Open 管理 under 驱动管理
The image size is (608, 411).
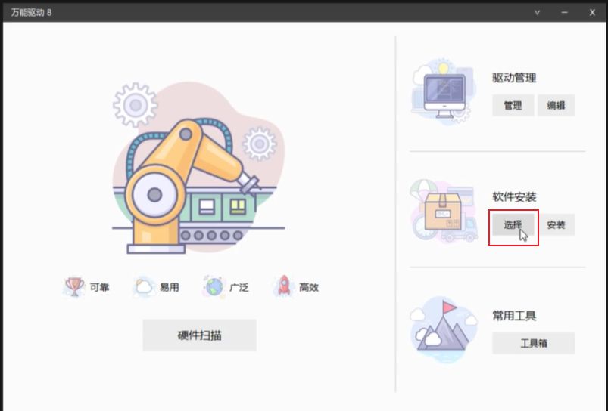point(513,106)
